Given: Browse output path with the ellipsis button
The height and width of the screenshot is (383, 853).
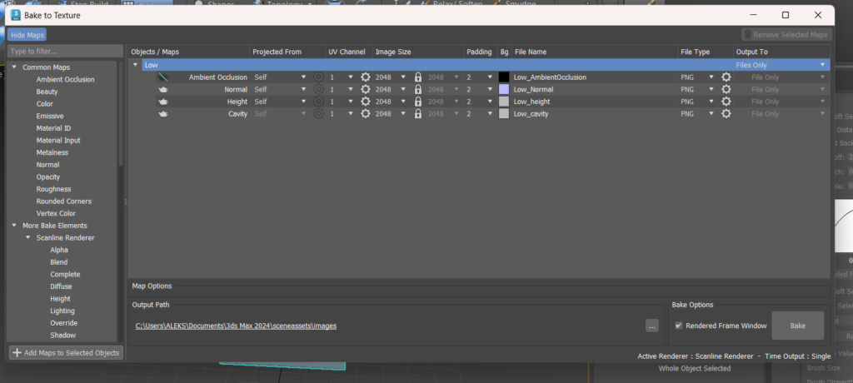Looking at the screenshot, I should coord(652,326).
